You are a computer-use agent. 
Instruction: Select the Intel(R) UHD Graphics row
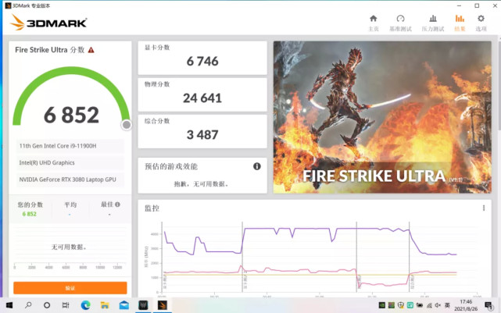point(70,162)
